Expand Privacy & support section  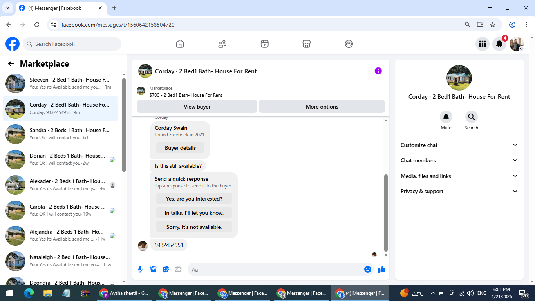pyautogui.click(x=459, y=191)
